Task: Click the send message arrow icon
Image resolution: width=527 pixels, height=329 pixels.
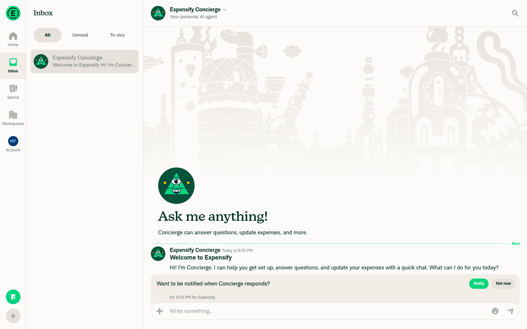Action: point(511,311)
